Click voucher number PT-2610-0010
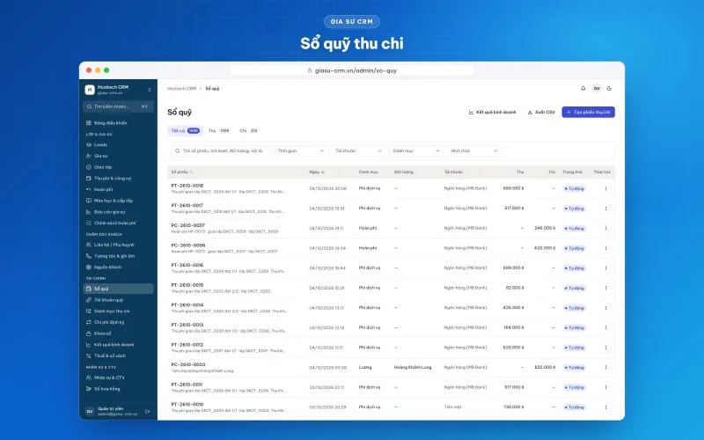Screen dimensions: 704x440 [187, 404]
